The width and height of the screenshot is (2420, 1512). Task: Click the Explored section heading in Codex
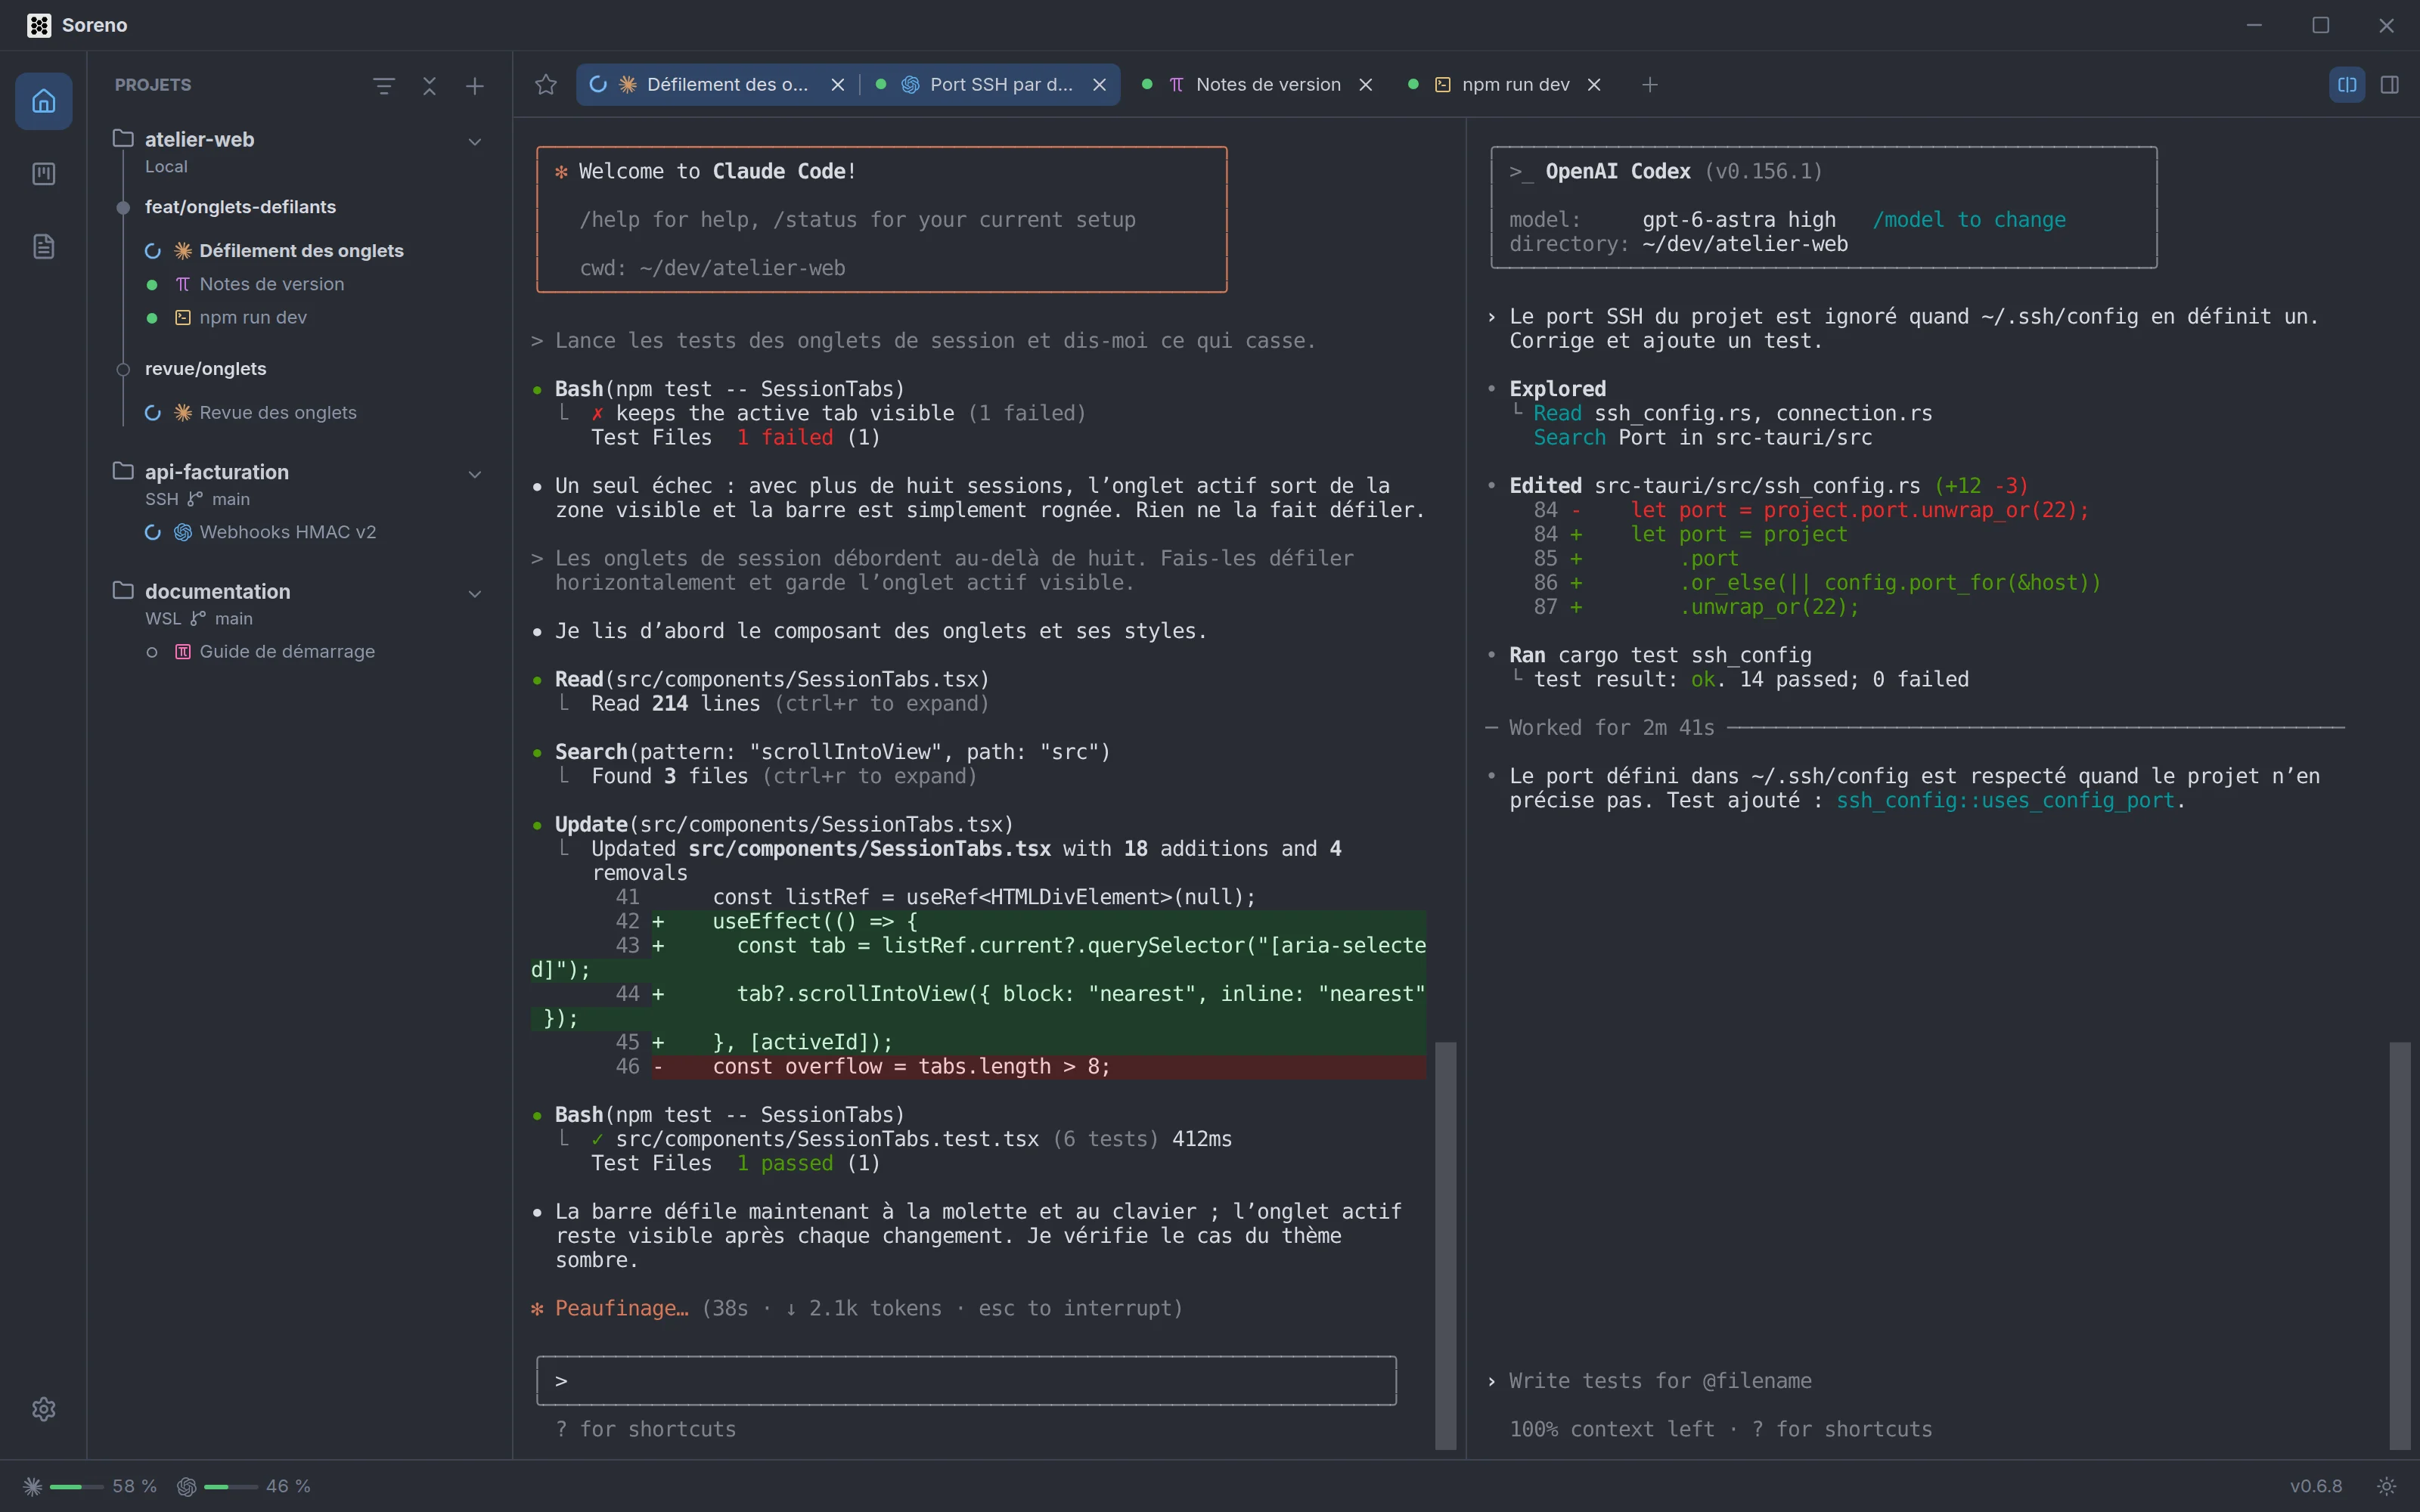point(1557,388)
